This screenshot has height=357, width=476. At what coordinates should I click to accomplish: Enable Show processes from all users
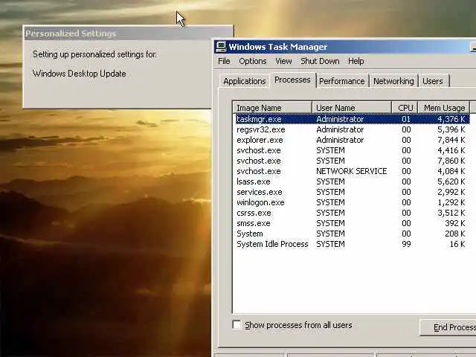237,325
